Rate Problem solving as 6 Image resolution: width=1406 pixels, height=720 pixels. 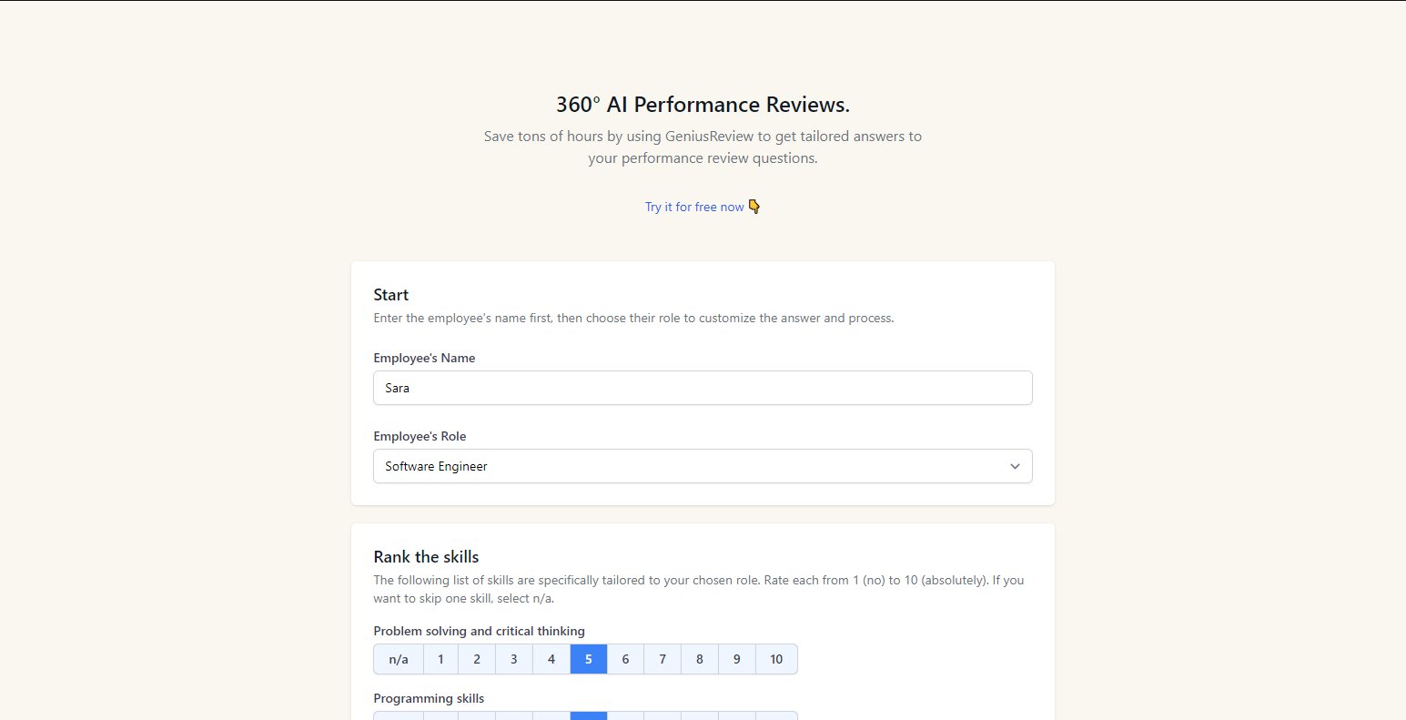[x=625, y=659]
